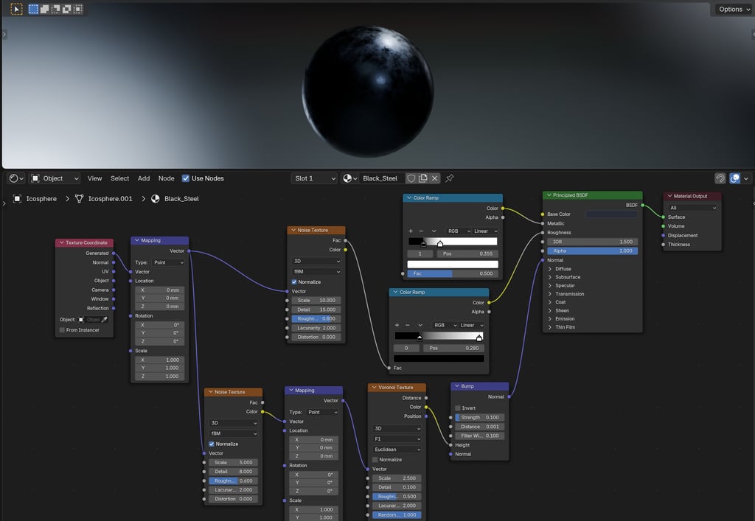Image resolution: width=755 pixels, height=521 pixels.
Task: Open upper Noise Texture fBM dropdown
Action: [316, 271]
